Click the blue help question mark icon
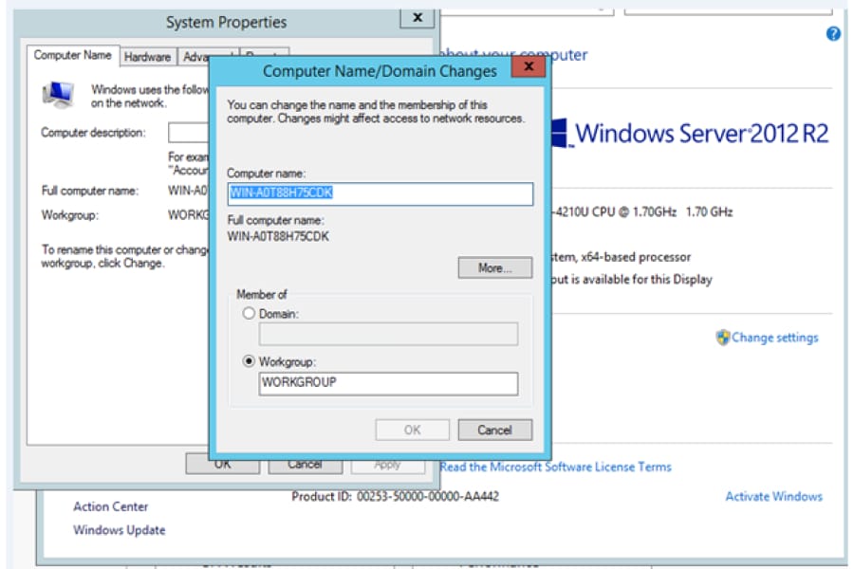The width and height of the screenshot is (854, 569). [833, 34]
